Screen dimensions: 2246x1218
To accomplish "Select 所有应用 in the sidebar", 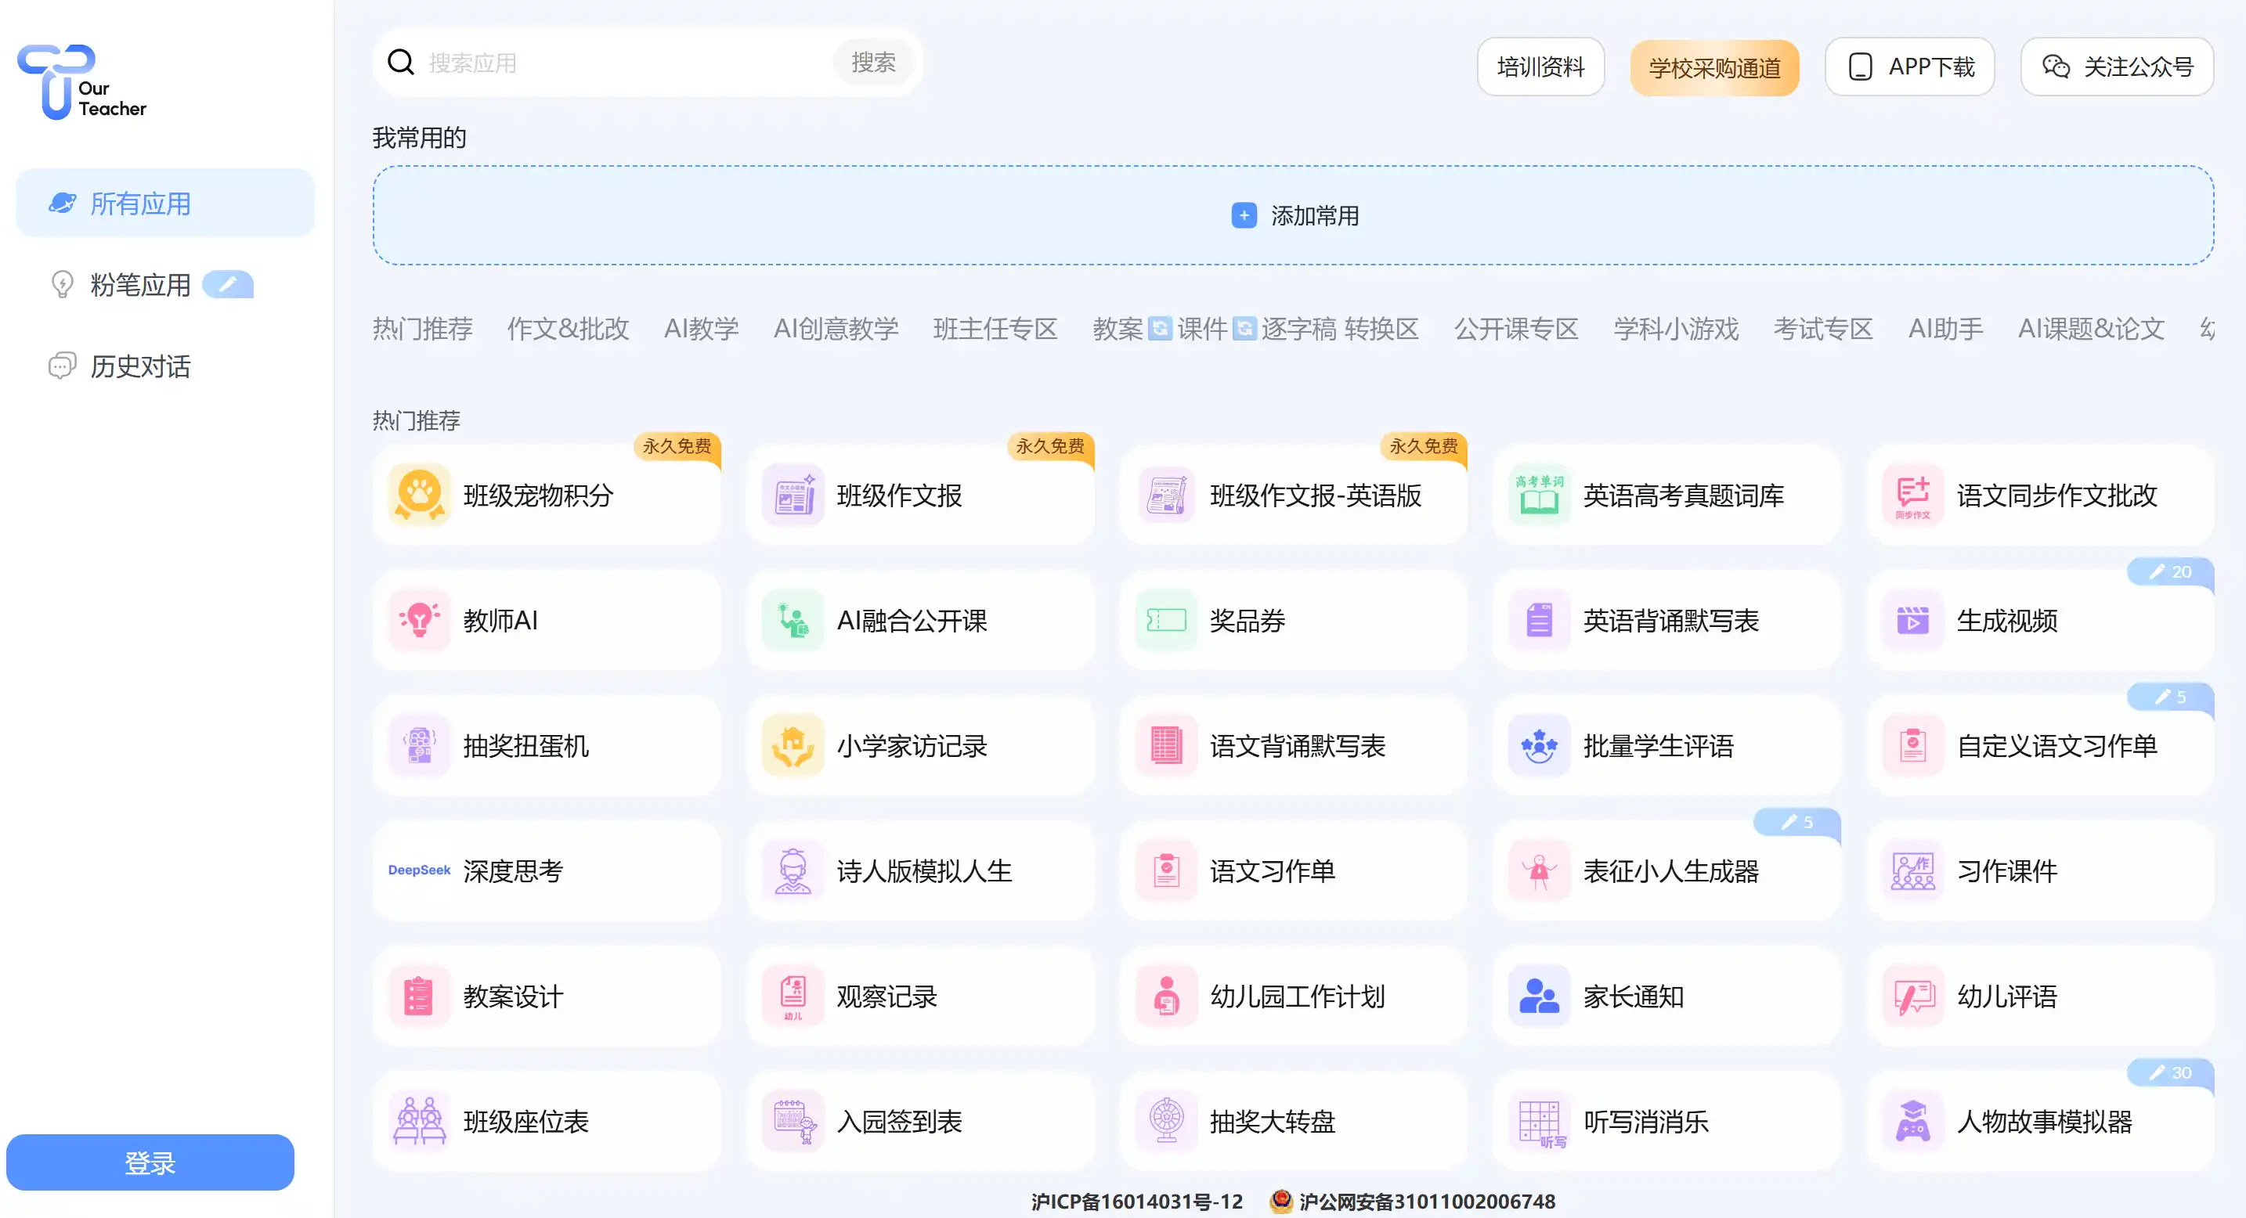I will coord(164,203).
